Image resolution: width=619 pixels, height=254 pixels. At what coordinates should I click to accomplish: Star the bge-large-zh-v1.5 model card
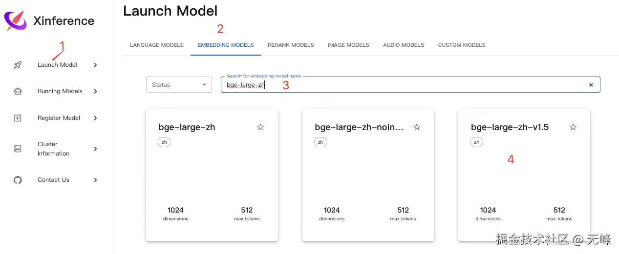[573, 127]
